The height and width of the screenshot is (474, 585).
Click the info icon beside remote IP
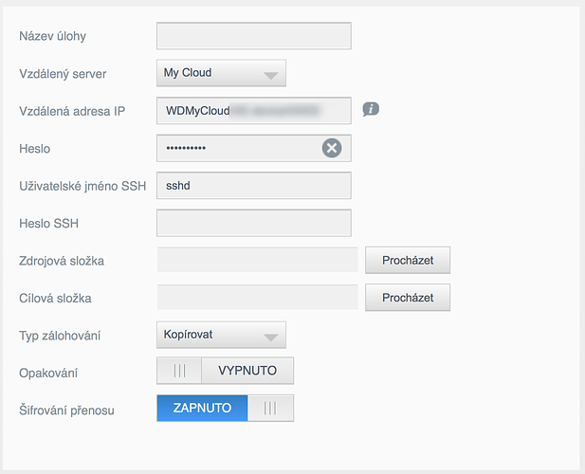pos(371,110)
